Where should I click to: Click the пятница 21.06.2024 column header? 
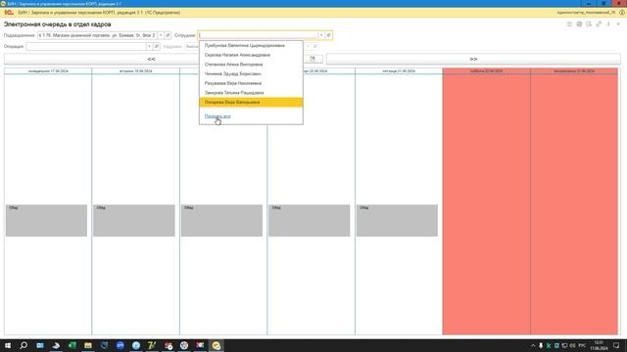coord(399,71)
